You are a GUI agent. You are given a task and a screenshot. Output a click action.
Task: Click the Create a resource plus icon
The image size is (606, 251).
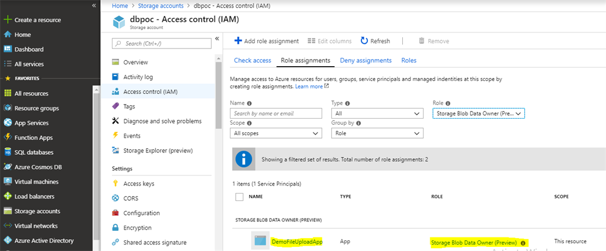(x=8, y=19)
